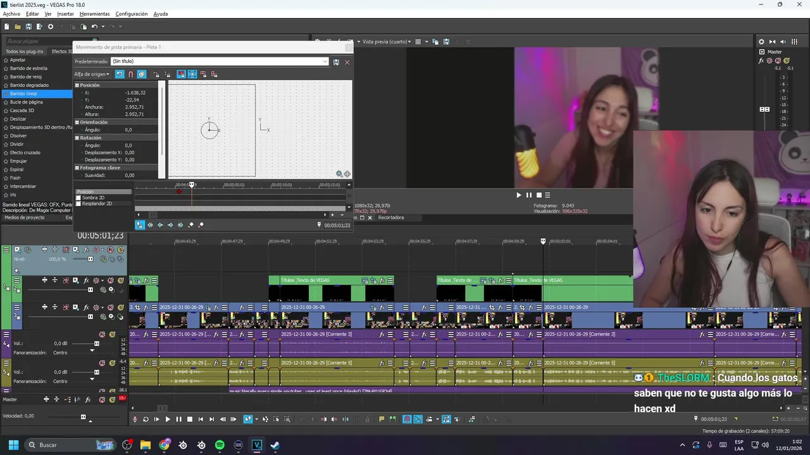This screenshot has width=810, height=455.
Task: Go to next keyframe in track motion
Action: pyautogui.click(x=170, y=225)
